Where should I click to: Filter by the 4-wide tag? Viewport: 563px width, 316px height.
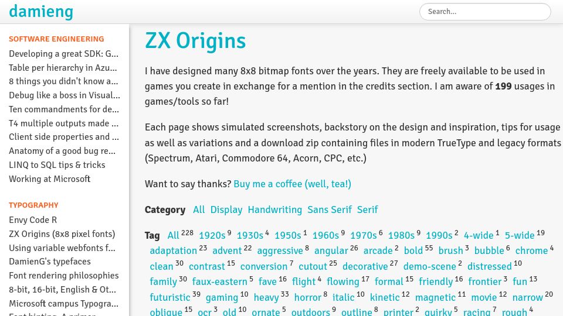(479, 235)
